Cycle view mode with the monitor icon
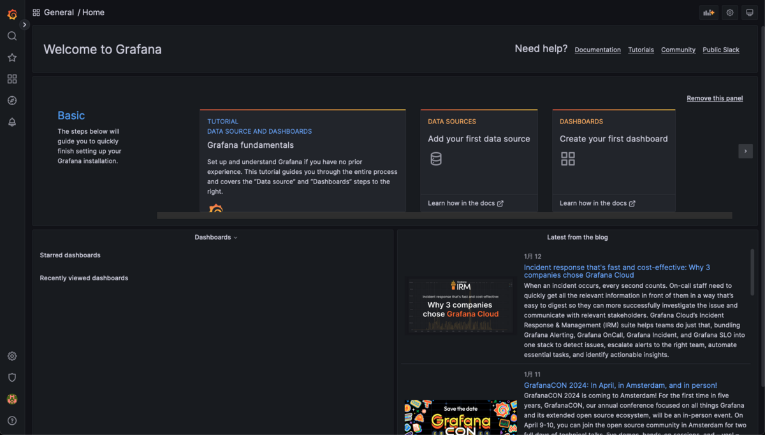This screenshot has height=435, width=765. [750, 12]
